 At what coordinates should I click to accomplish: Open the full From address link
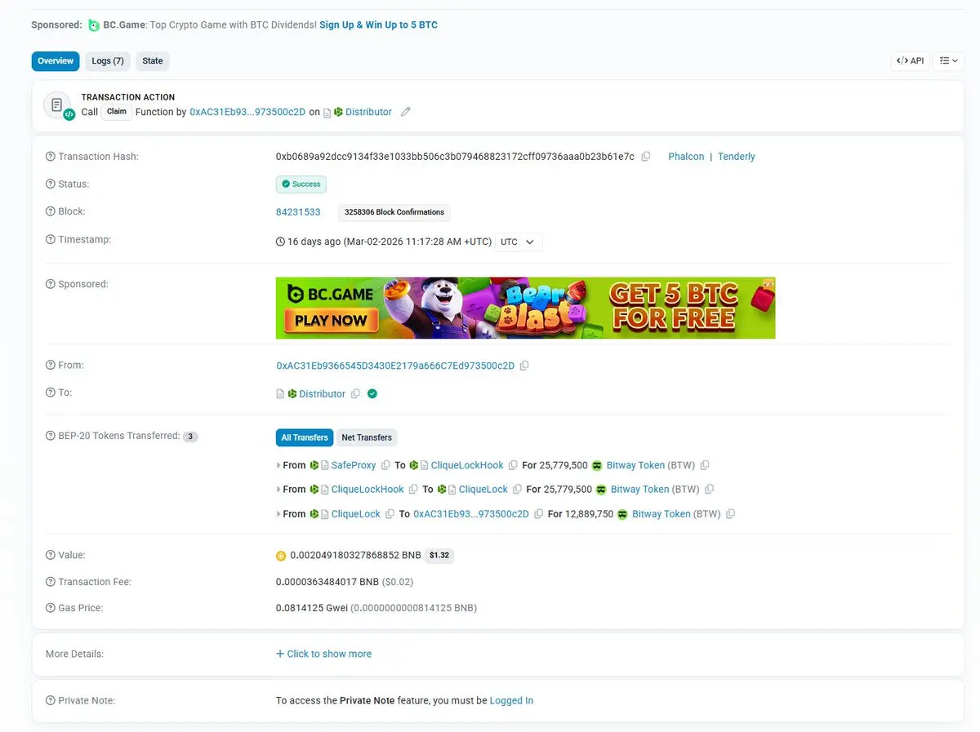pos(395,366)
